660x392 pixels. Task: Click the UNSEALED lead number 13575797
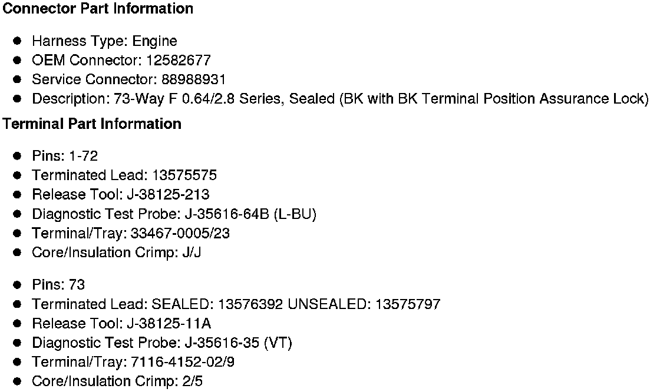pos(407,304)
